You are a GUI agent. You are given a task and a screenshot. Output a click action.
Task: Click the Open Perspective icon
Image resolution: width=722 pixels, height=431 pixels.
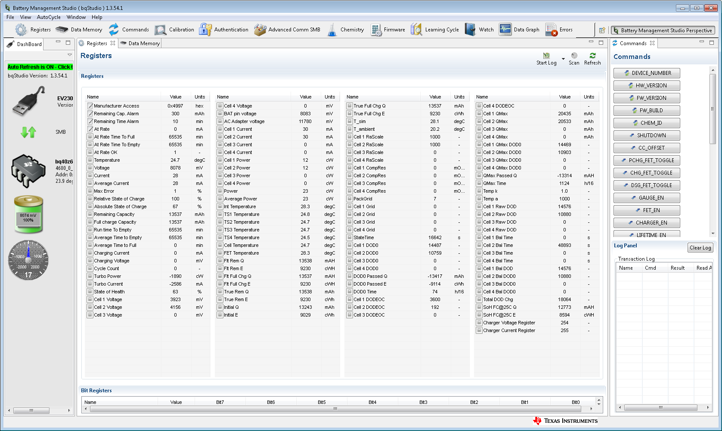(602, 30)
